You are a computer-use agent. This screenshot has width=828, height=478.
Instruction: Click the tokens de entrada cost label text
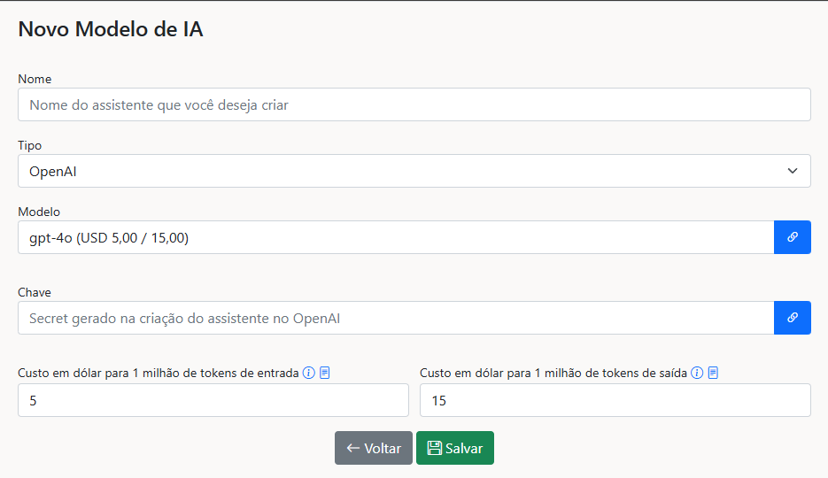159,373
